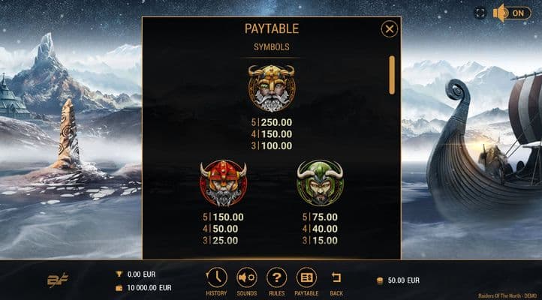This screenshot has height=300, width=542.
Task: Click the Back arrow icon
Action: [x=336, y=277]
